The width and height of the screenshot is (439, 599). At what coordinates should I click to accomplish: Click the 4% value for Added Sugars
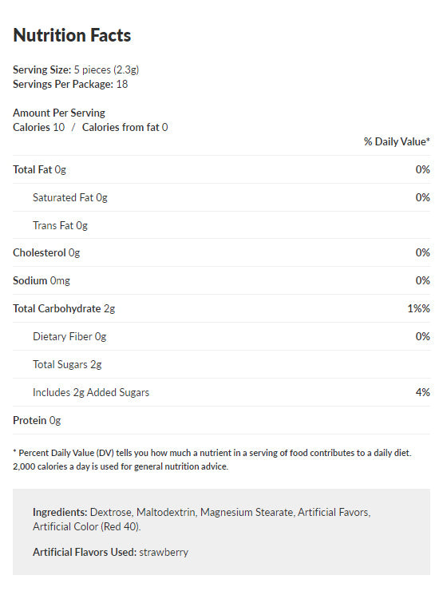(x=422, y=392)
